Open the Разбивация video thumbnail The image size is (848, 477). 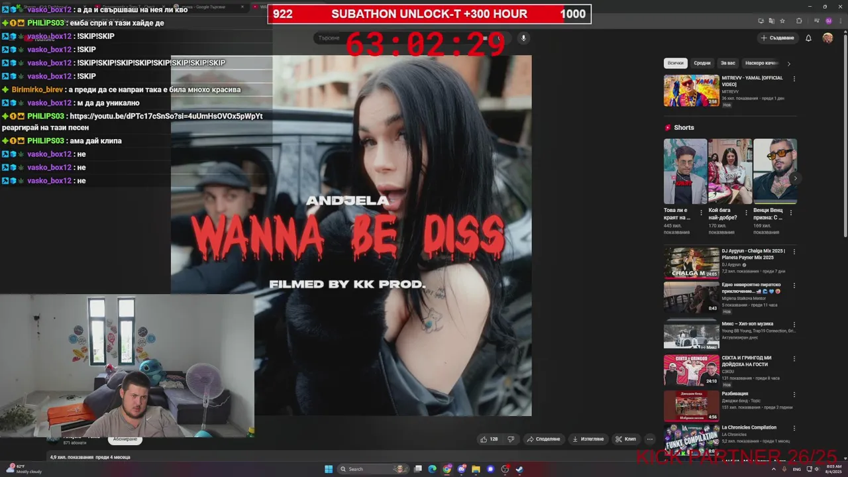coord(691,405)
